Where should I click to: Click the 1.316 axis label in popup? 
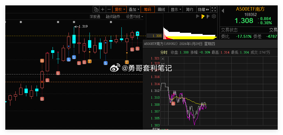(x=155, y=77)
